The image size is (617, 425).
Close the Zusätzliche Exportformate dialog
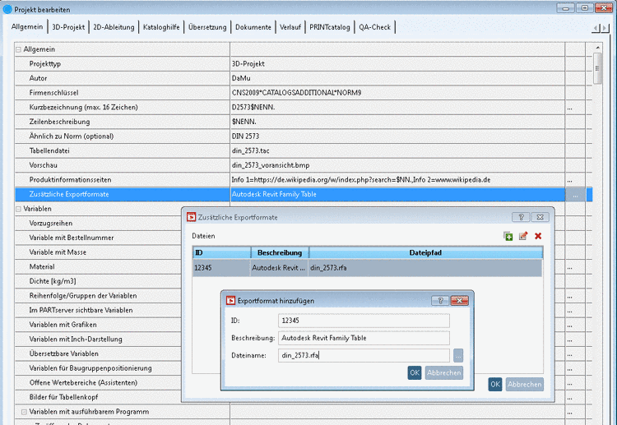tap(540, 217)
